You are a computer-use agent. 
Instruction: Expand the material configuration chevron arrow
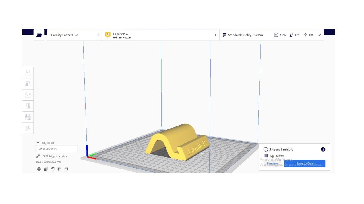tap(215, 35)
